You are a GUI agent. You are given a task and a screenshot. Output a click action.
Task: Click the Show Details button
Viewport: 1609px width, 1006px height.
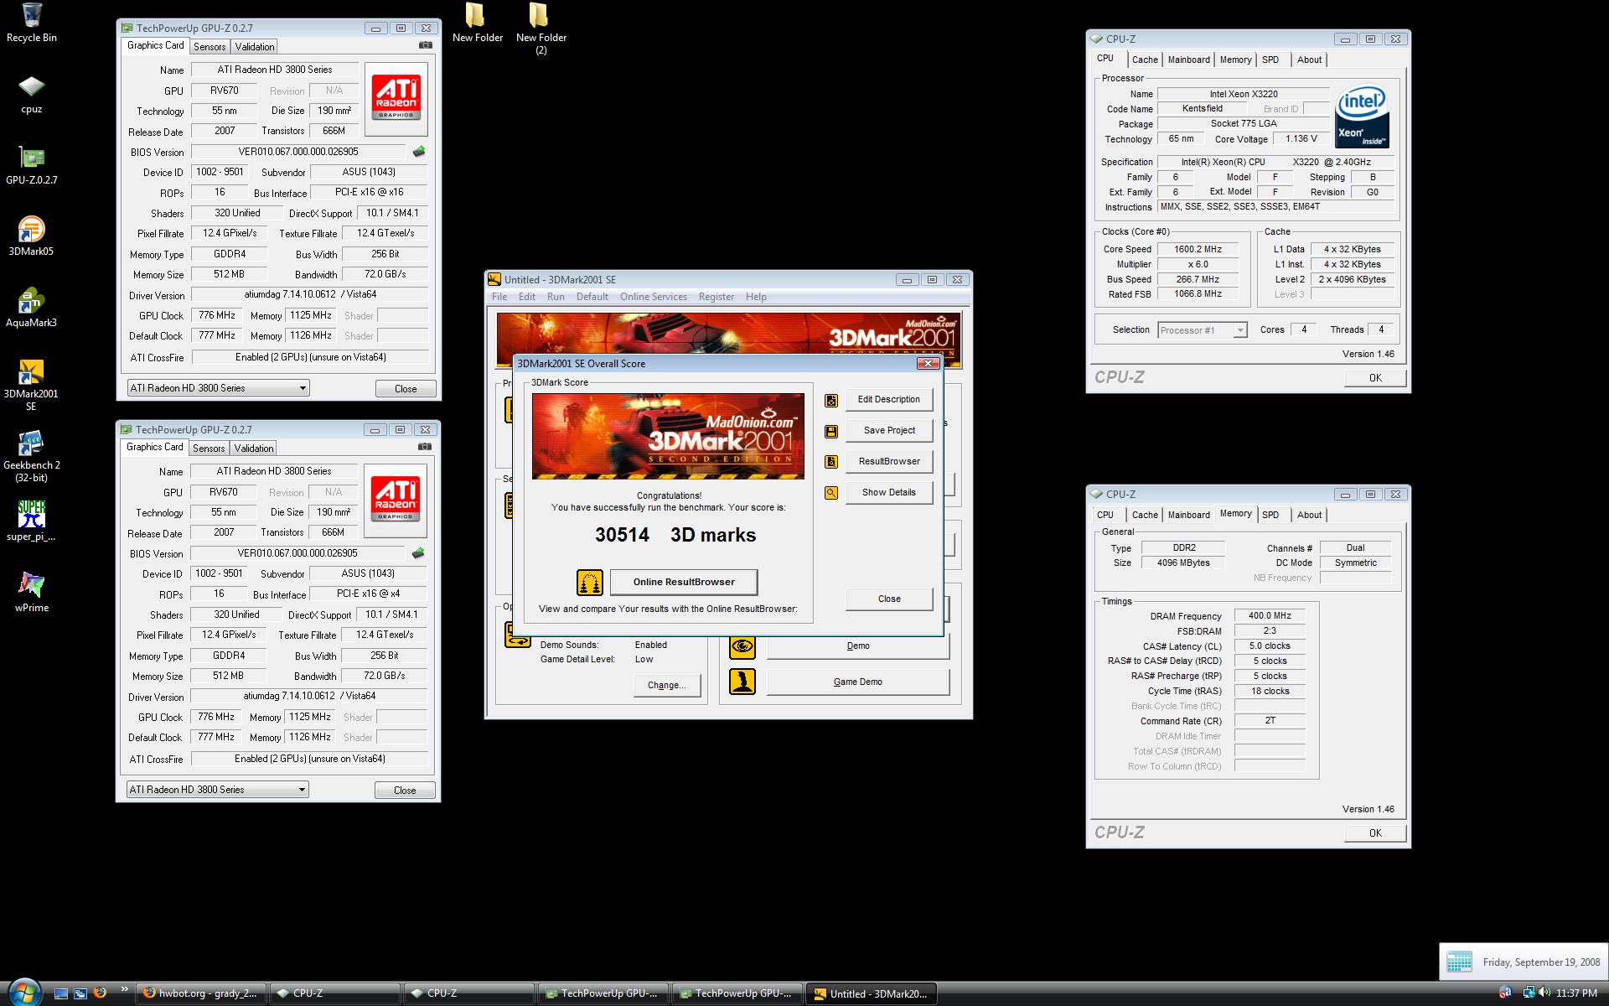[889, 493]
